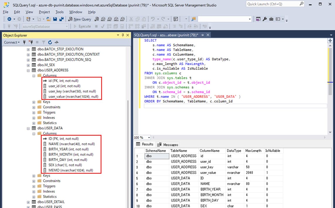335x208 pixels.
Task: Collapse the dbo.USER_ADDRESS table node
Action: point(28,70)
